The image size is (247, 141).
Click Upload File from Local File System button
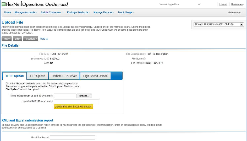[x=73, y=107]
